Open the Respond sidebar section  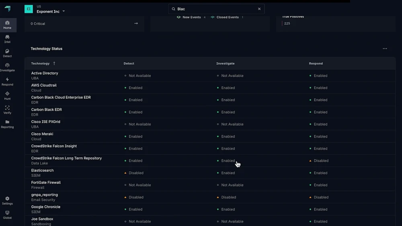(x=7, y=81)
